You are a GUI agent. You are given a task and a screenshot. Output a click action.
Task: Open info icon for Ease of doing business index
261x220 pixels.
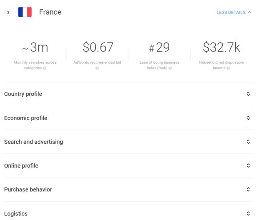click(x=170, y=68)
